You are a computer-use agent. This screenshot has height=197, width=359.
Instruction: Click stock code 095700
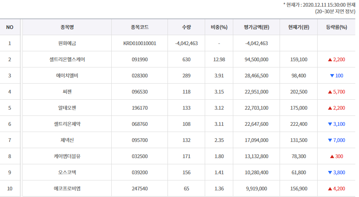click(140, 140)
